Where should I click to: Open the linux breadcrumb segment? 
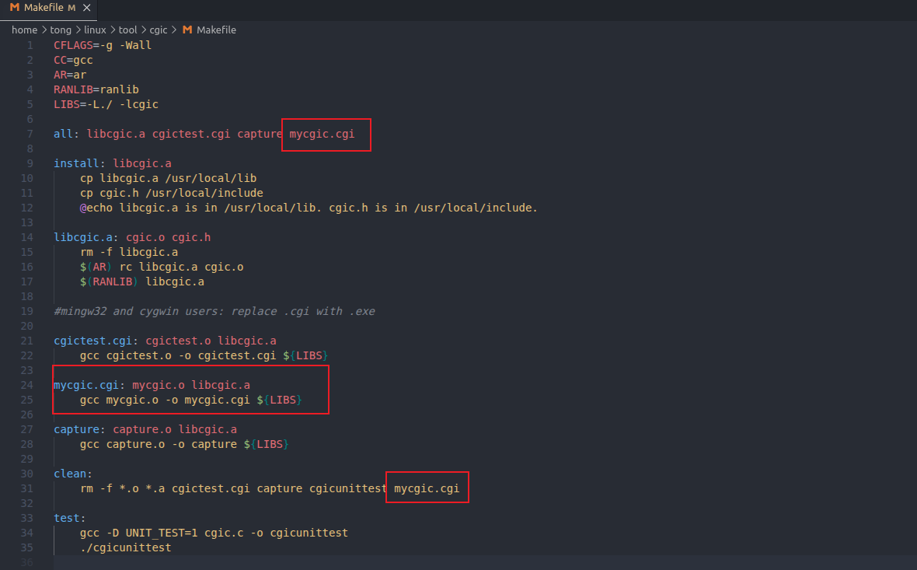(95, 30)
